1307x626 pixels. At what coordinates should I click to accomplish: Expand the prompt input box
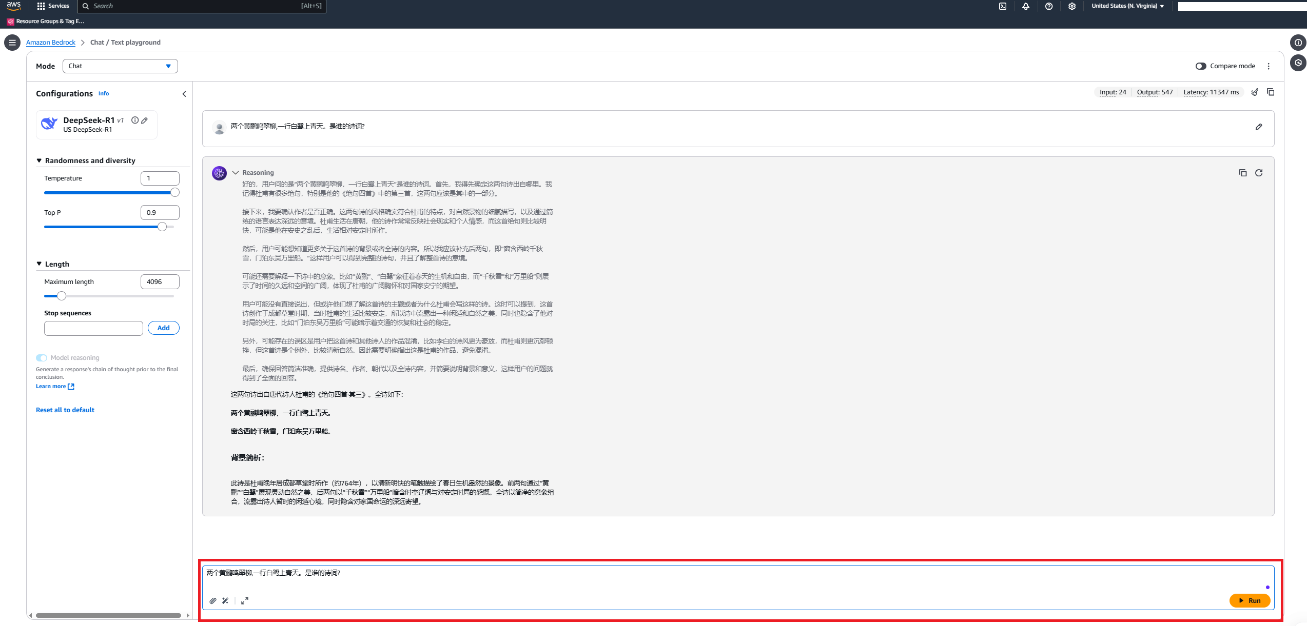(x=245, y=600)
